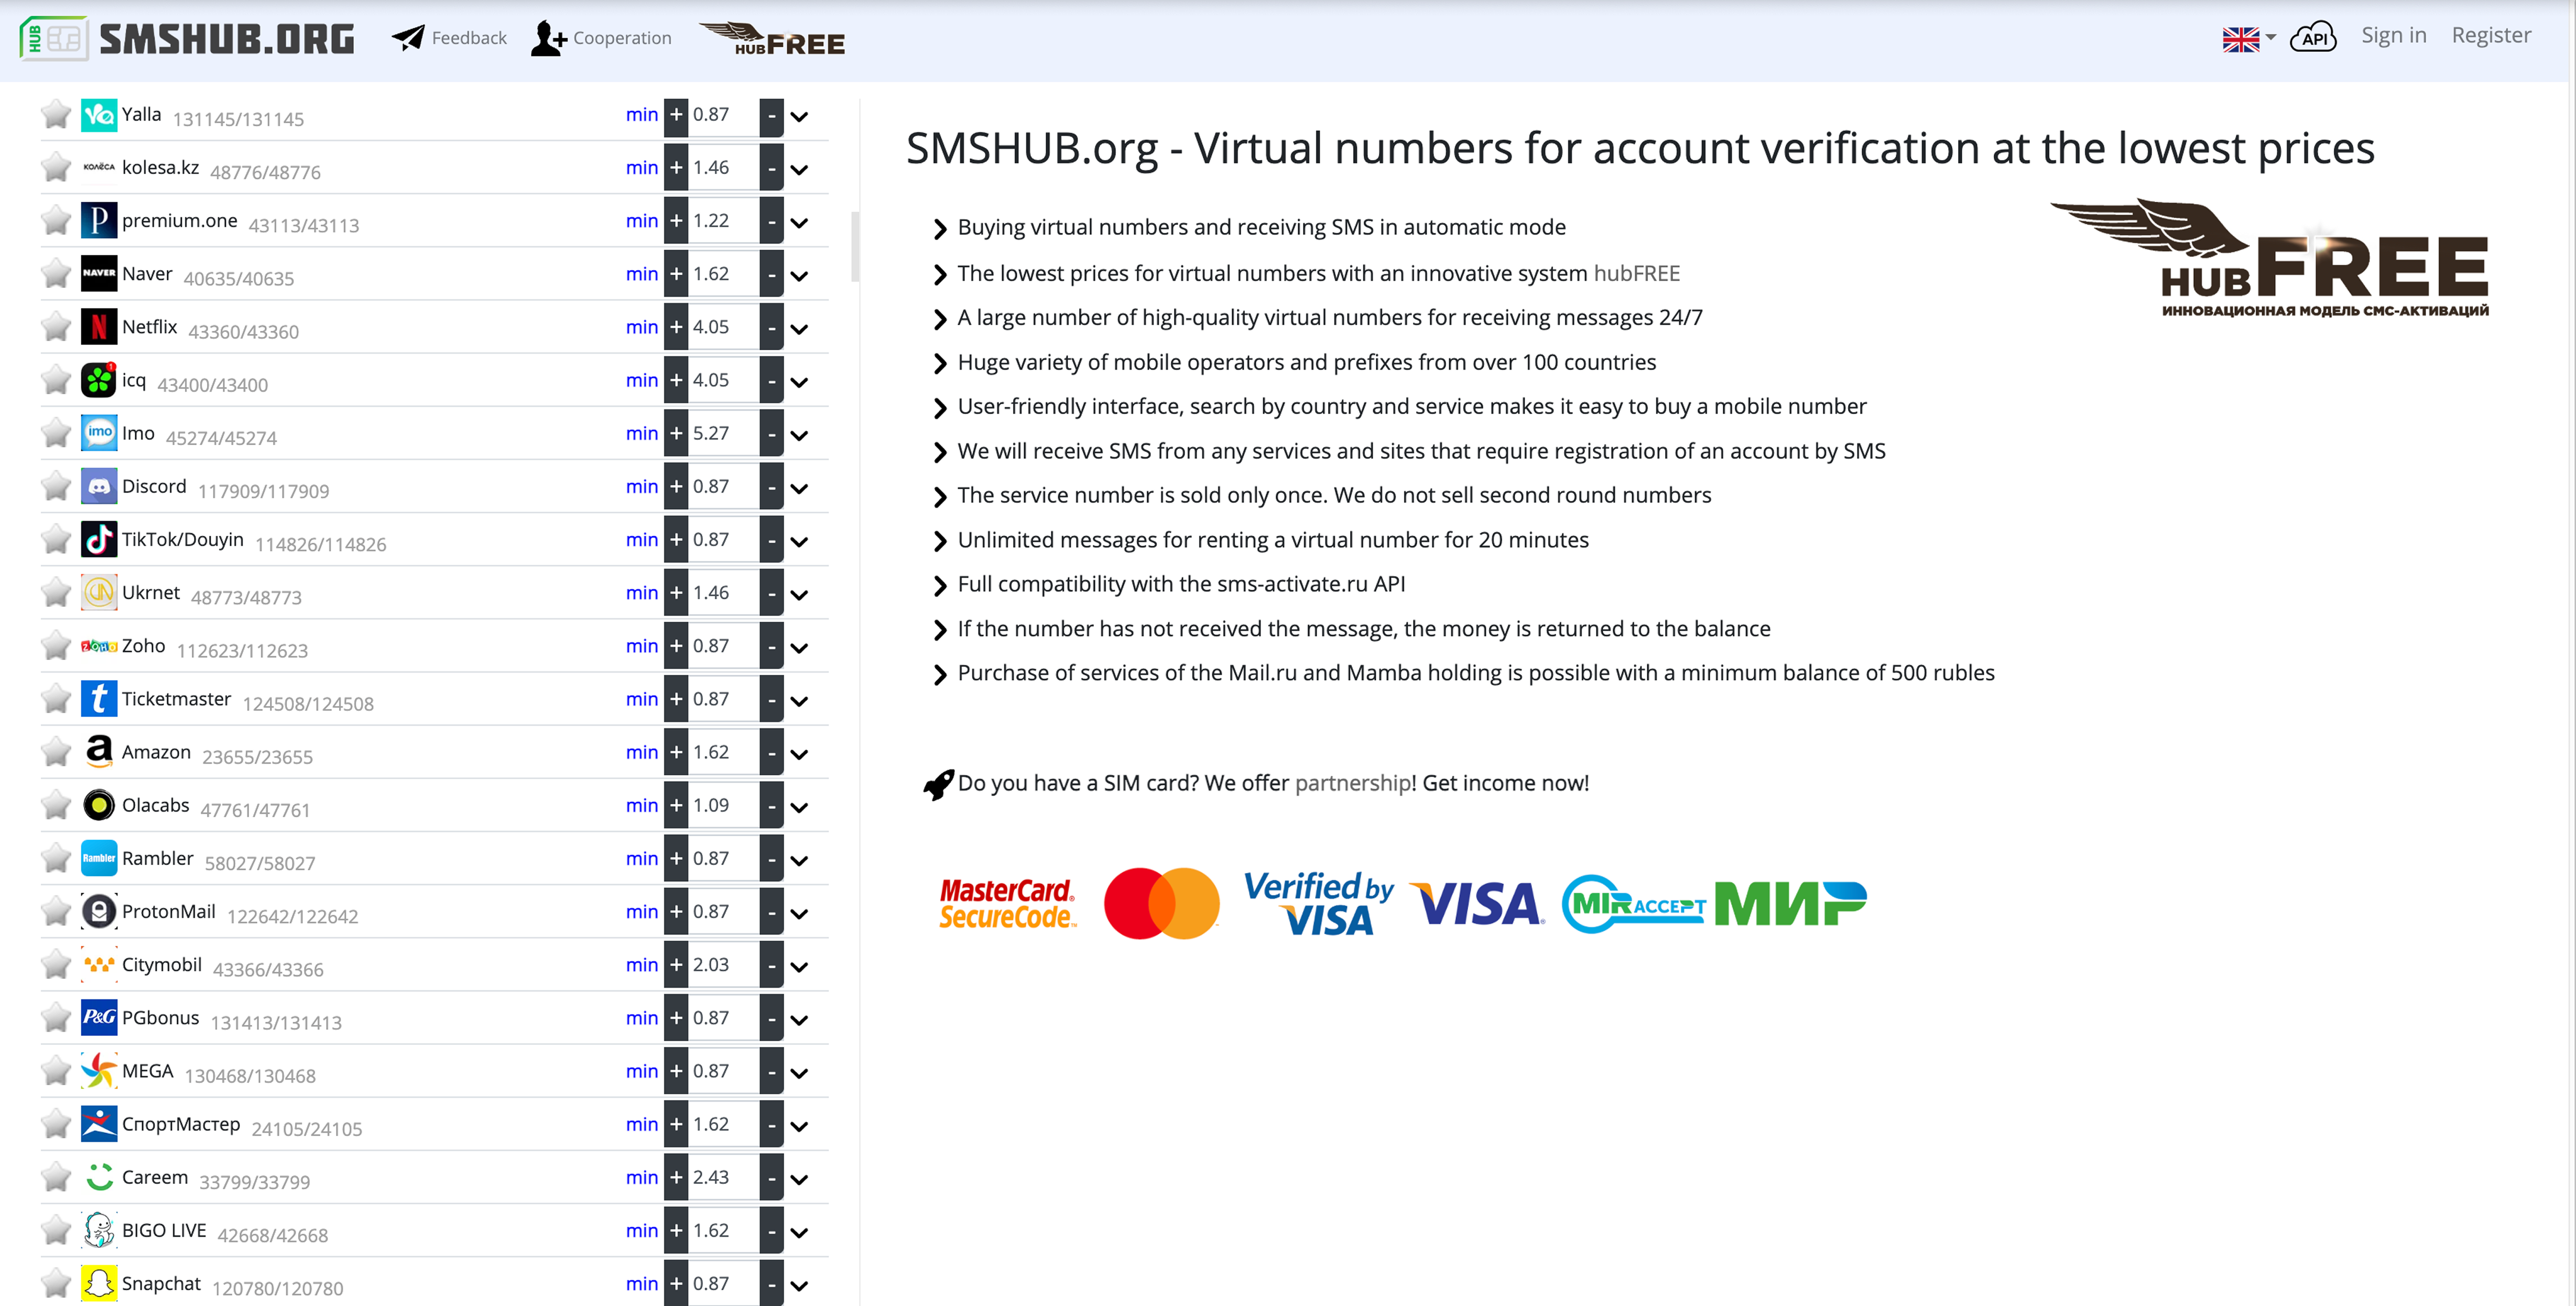Click the large hubFREE banner image
The width and height of the screenshot is (2576, 1306).
pos(2270,258)
